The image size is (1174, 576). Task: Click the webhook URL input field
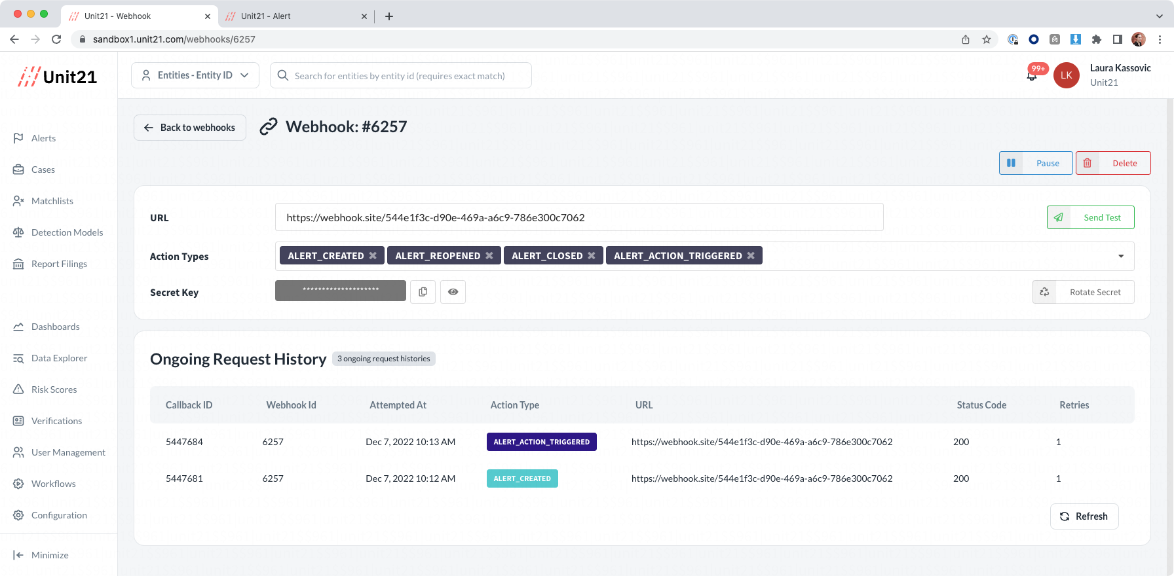(x=579, y=217)
